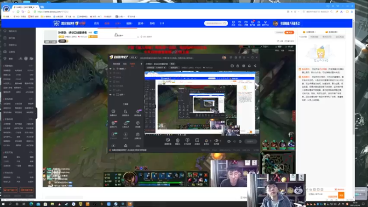This screenshot has width=368, height=207.
Task: Click the first red-outlined button at the sidebar bottom
Action: (10, 190)
